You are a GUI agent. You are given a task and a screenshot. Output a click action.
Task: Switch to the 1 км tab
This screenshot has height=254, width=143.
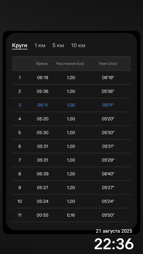pyautogui.click(x=40, y=45)
